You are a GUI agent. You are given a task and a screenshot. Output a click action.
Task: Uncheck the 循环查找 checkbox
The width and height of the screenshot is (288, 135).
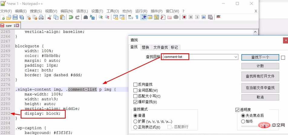click(x=136, y=102)
